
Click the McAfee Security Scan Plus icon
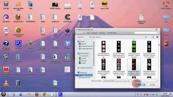click(6, 71)
